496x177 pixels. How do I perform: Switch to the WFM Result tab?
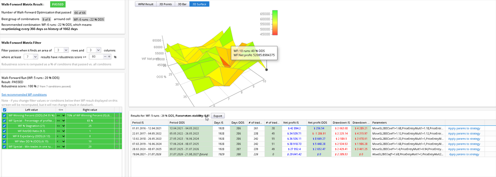tap(146, 4)
